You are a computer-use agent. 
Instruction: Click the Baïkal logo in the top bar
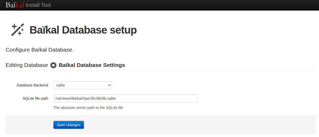point(15,5)
